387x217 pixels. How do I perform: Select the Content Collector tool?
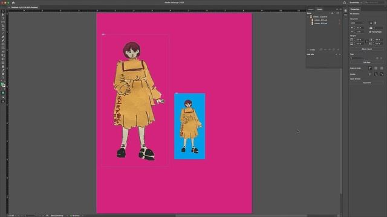click(x=3, y=25)
